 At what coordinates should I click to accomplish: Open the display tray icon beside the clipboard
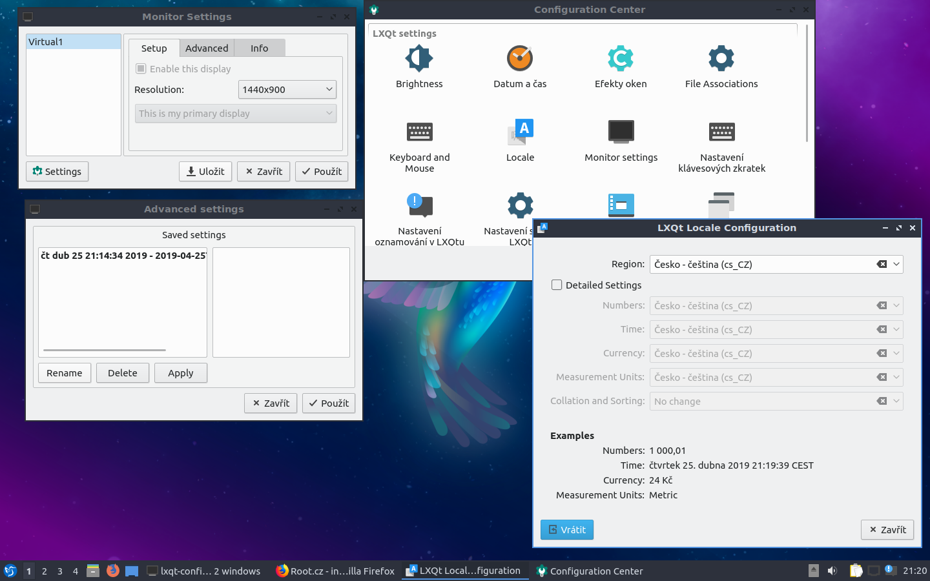[874, 571]
